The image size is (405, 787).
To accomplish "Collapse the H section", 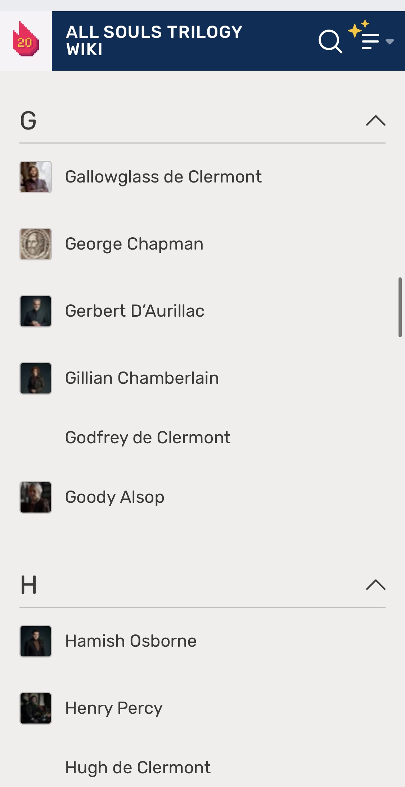I will (375, 585).
